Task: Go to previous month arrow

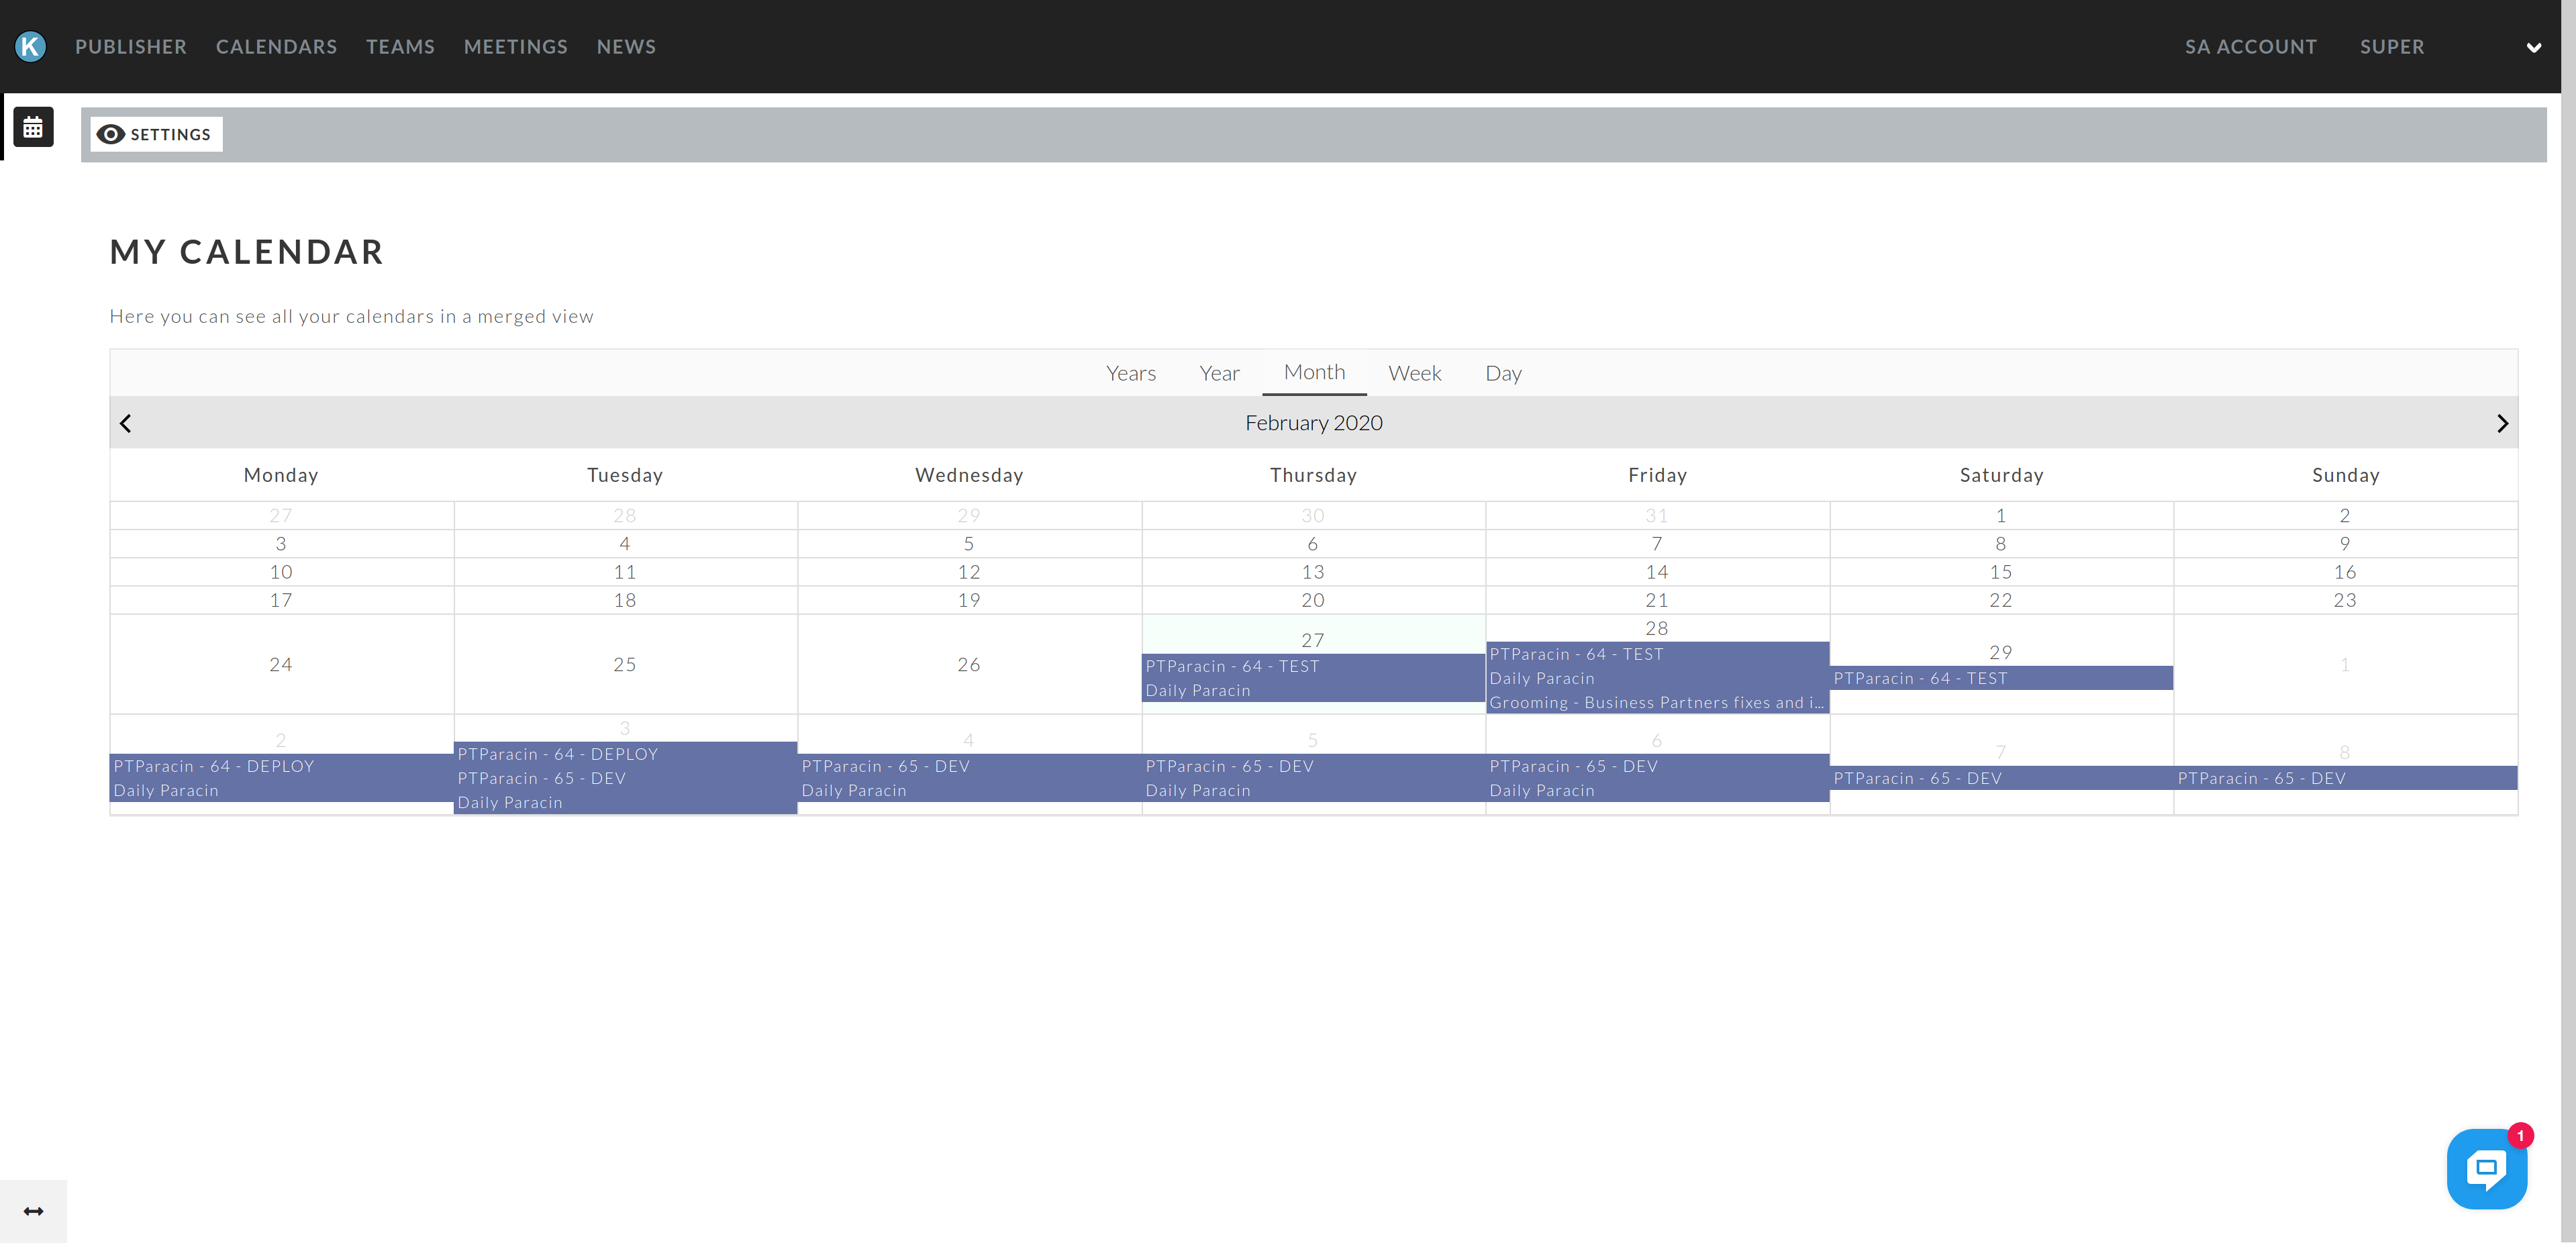Action: click(x=126, y=423)
